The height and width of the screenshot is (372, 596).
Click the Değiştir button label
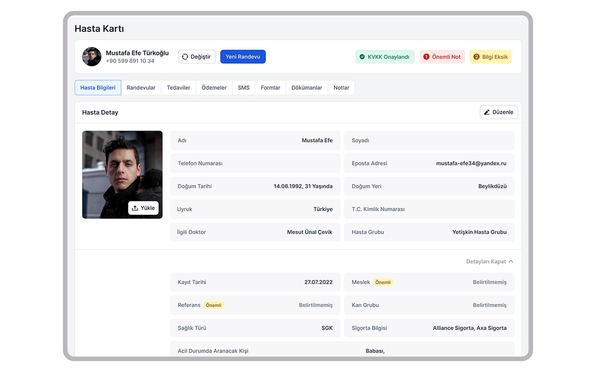(x=201, y=57)
